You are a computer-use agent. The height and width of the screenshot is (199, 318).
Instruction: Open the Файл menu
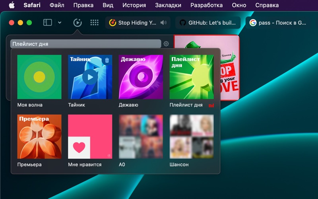tap(57, 5)
